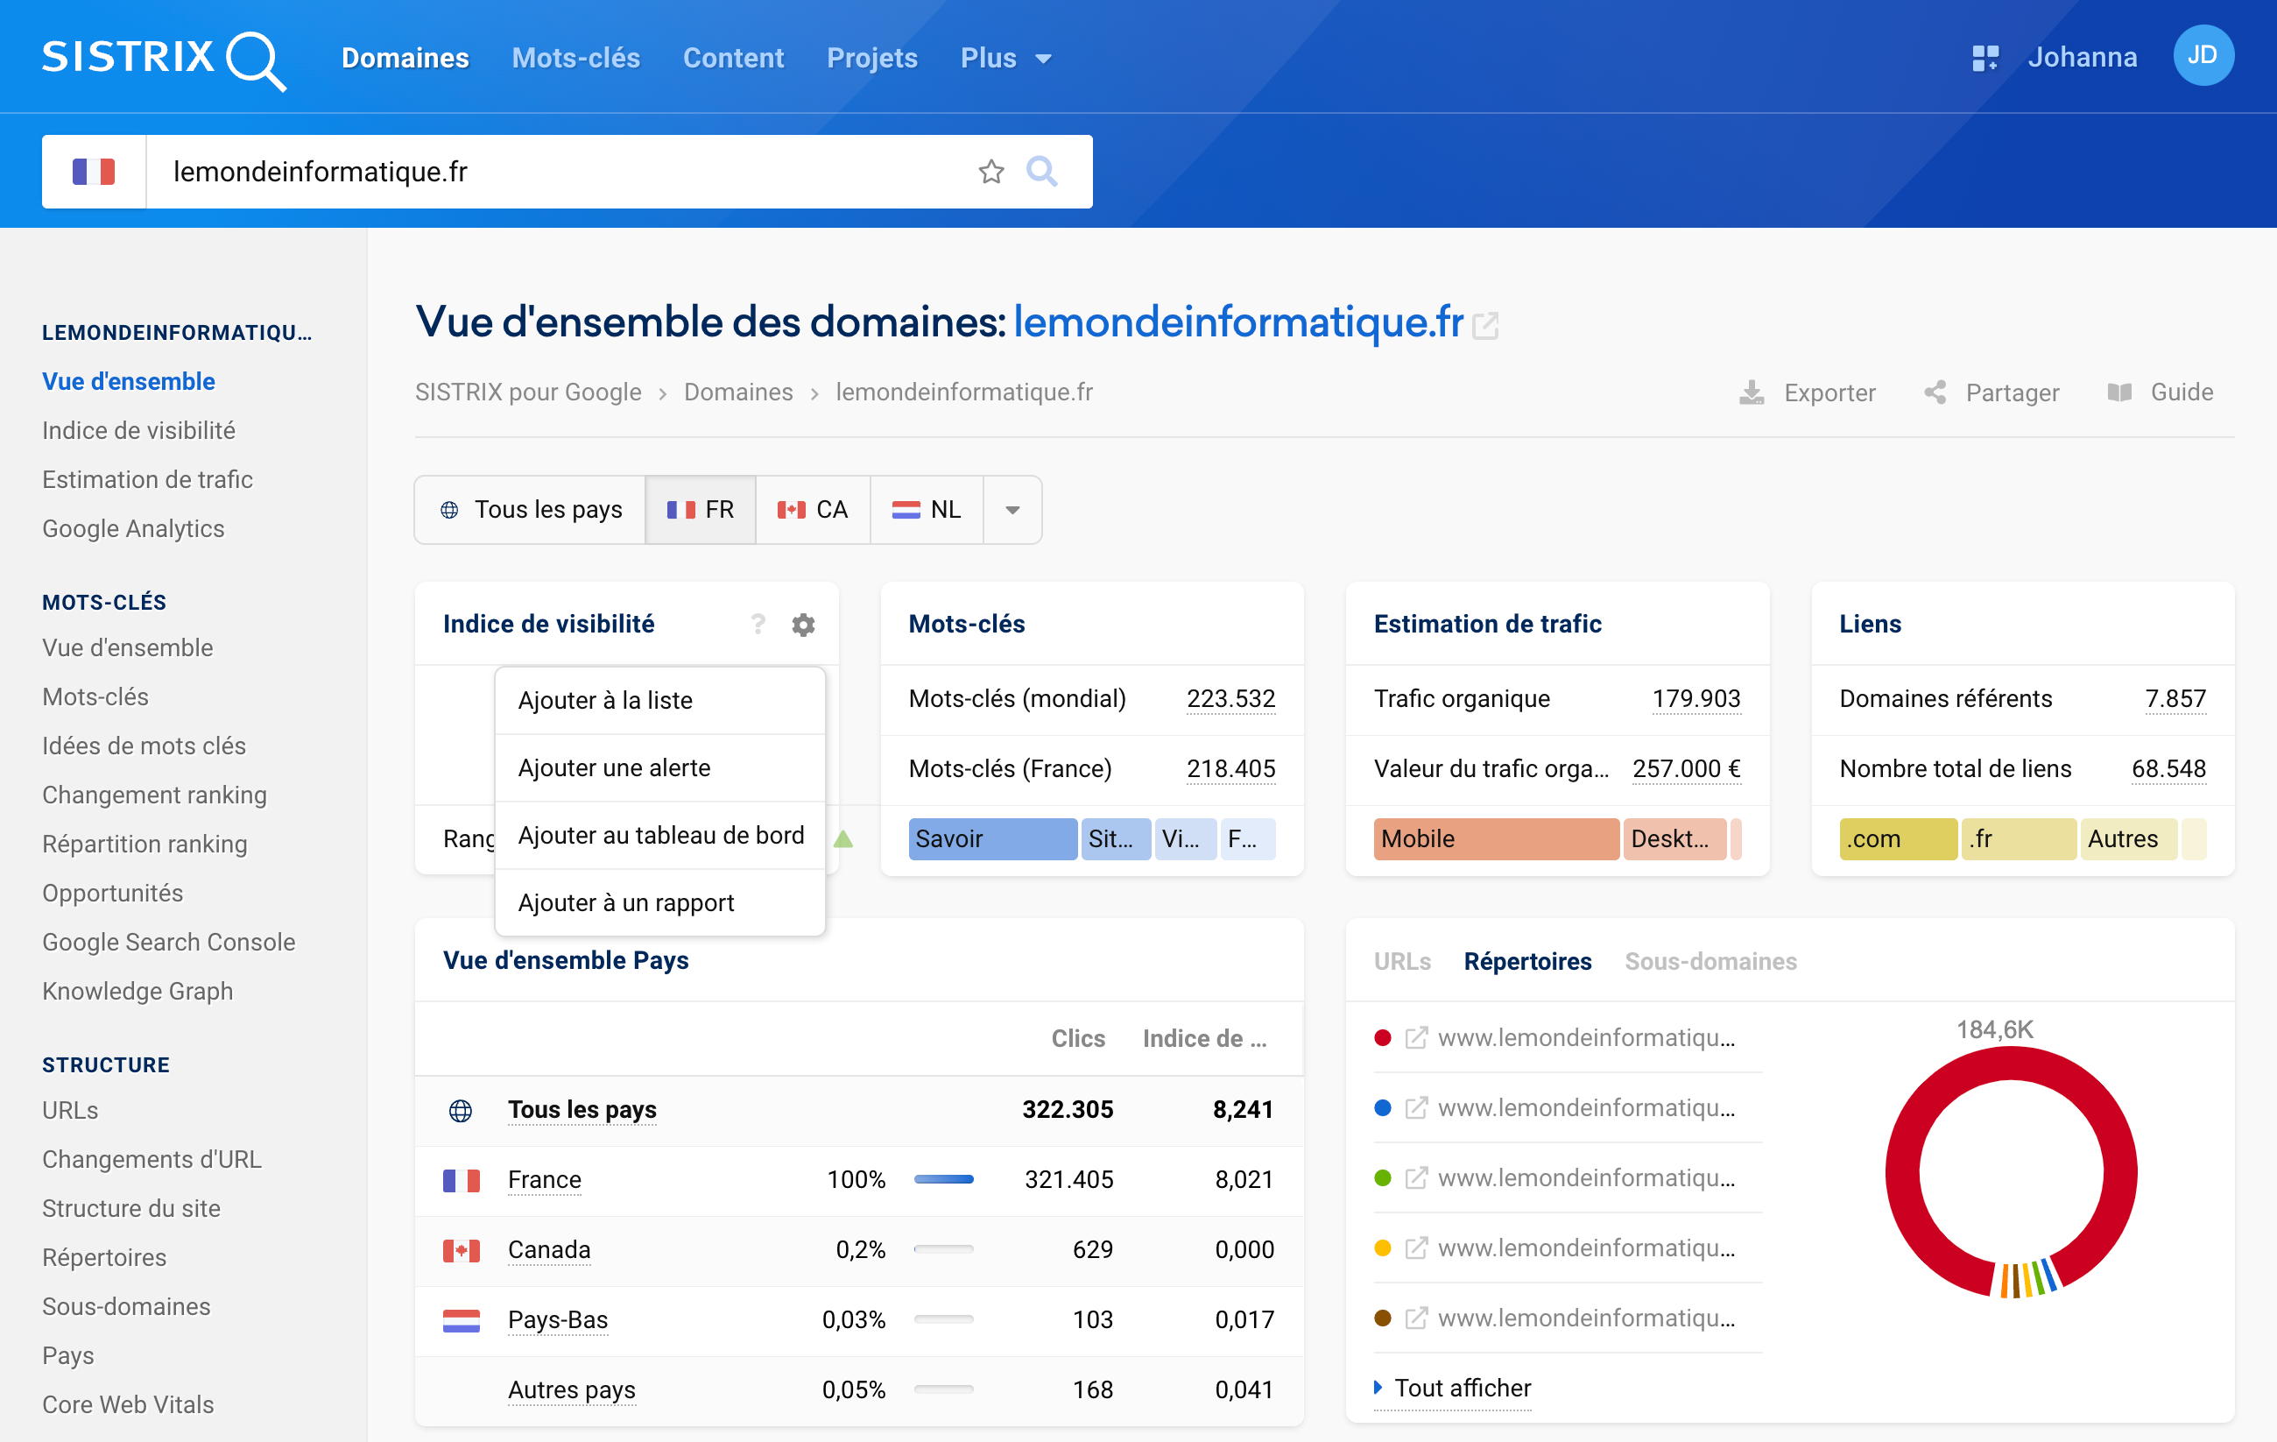Select the NL country filter
This screenshot has height=1442, width=2277.
pyautogui.click(x=927, y=510)
